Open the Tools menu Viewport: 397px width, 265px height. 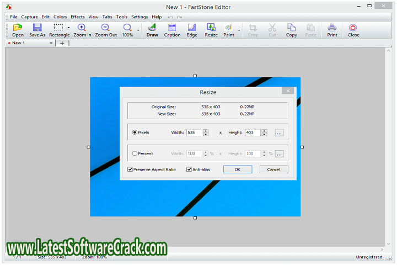click(x=121, y=17)
